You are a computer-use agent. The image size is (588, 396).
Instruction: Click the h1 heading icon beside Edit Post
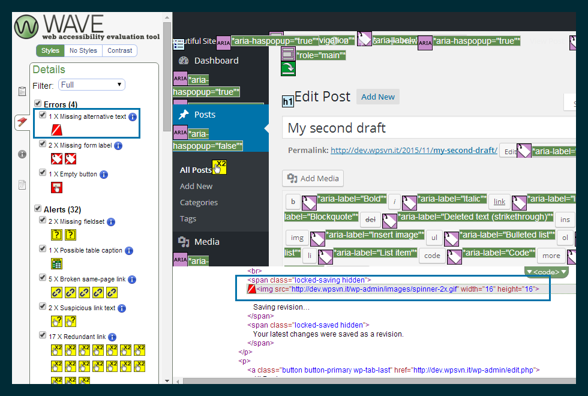pyautogui.click(x=287, y=101)
